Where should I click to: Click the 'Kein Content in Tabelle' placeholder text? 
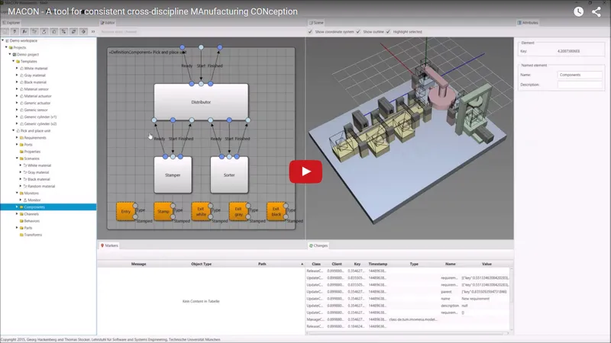tap(201, 301)
